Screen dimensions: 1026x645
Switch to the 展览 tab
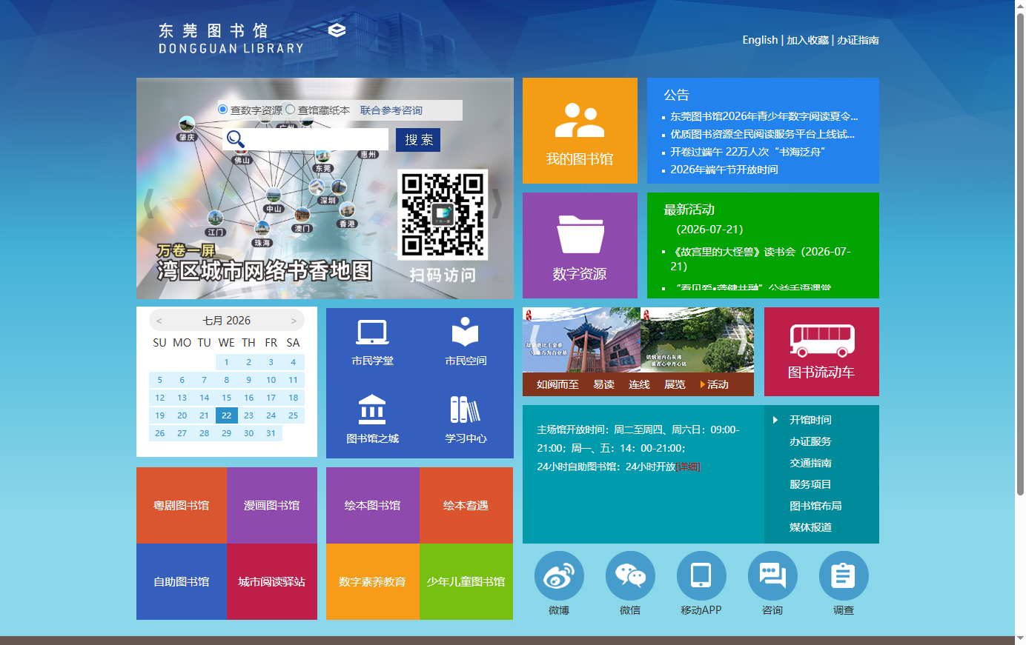[x=675, y=384]
